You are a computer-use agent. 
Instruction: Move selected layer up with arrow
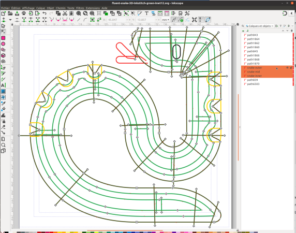click(283, 31)
